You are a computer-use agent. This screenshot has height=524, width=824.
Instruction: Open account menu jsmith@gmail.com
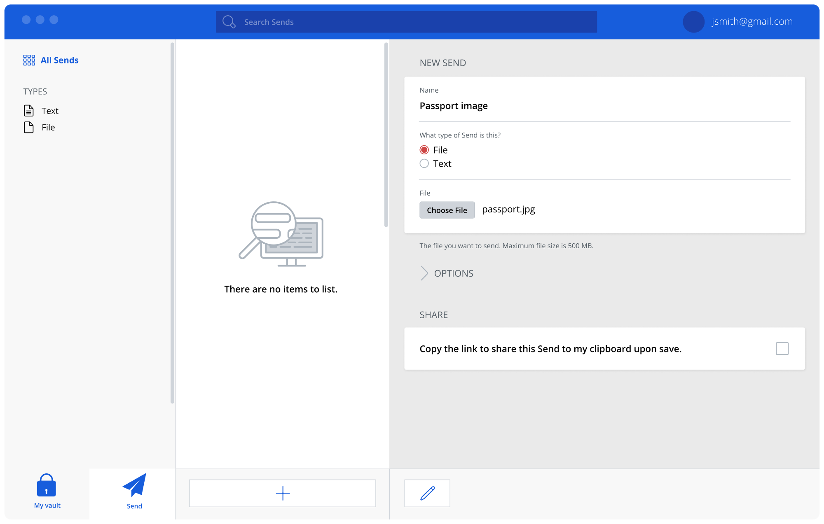(x=752, y=21)
